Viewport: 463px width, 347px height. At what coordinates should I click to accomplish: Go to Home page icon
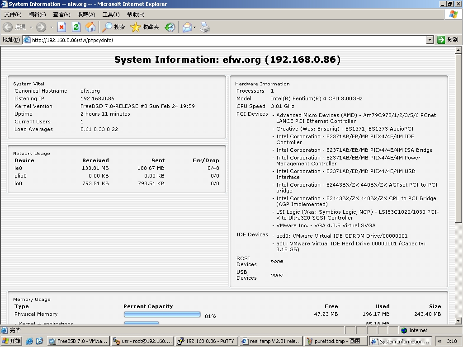90,27
